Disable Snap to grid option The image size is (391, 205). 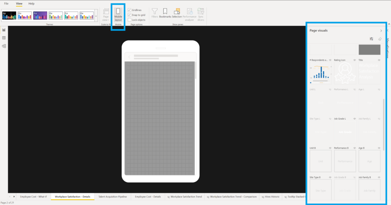click(129, 15)
